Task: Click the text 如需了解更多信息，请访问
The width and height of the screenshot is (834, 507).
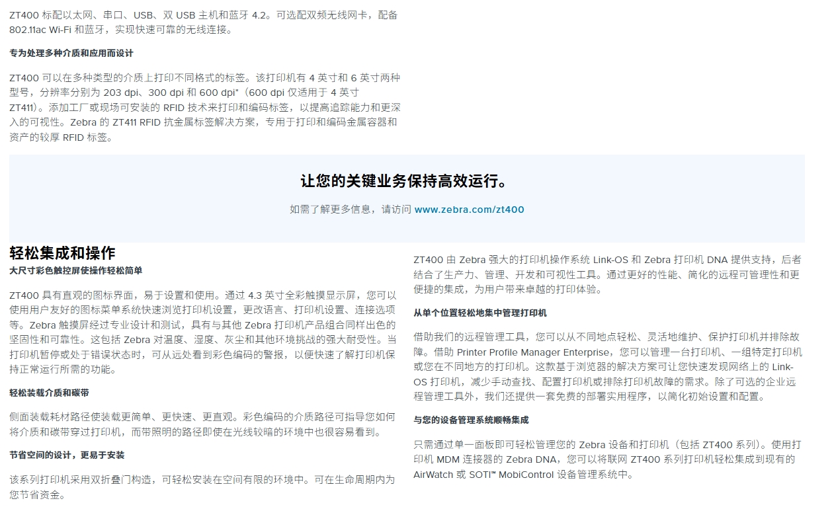Action: [x=351, y=210]
